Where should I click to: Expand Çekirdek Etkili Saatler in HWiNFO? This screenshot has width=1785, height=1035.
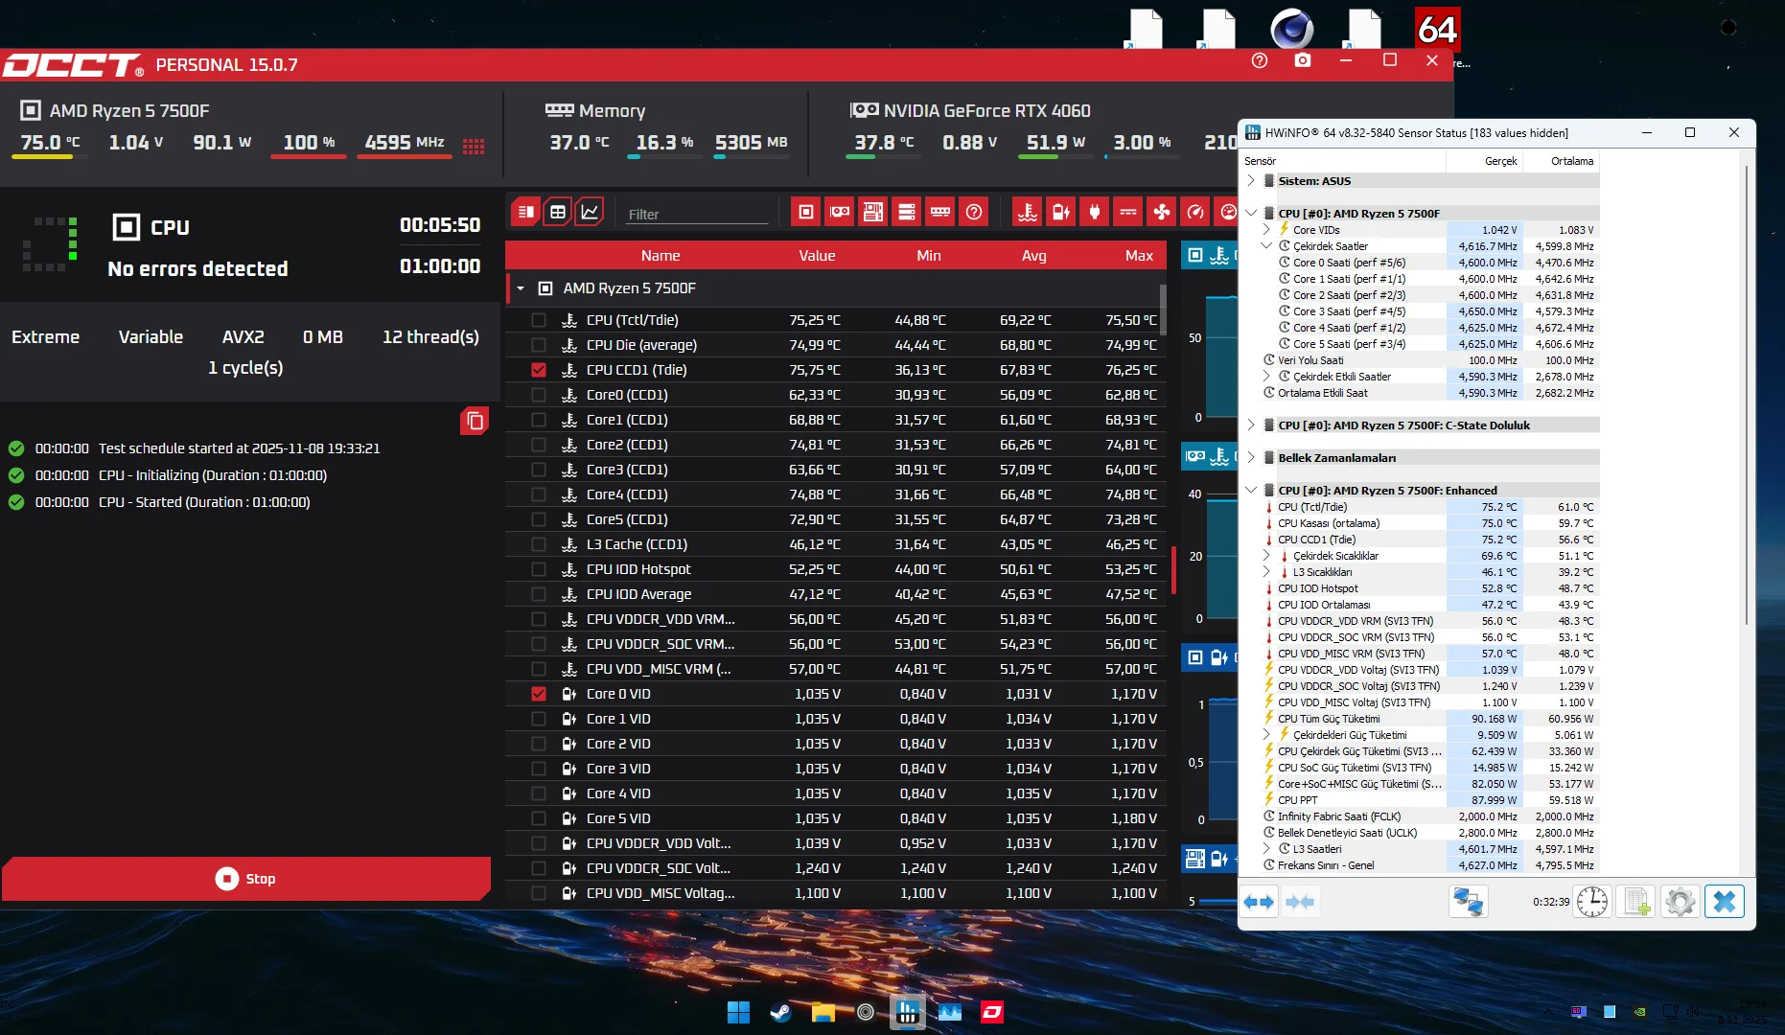pyautogui.click(x=1266, y=376)
